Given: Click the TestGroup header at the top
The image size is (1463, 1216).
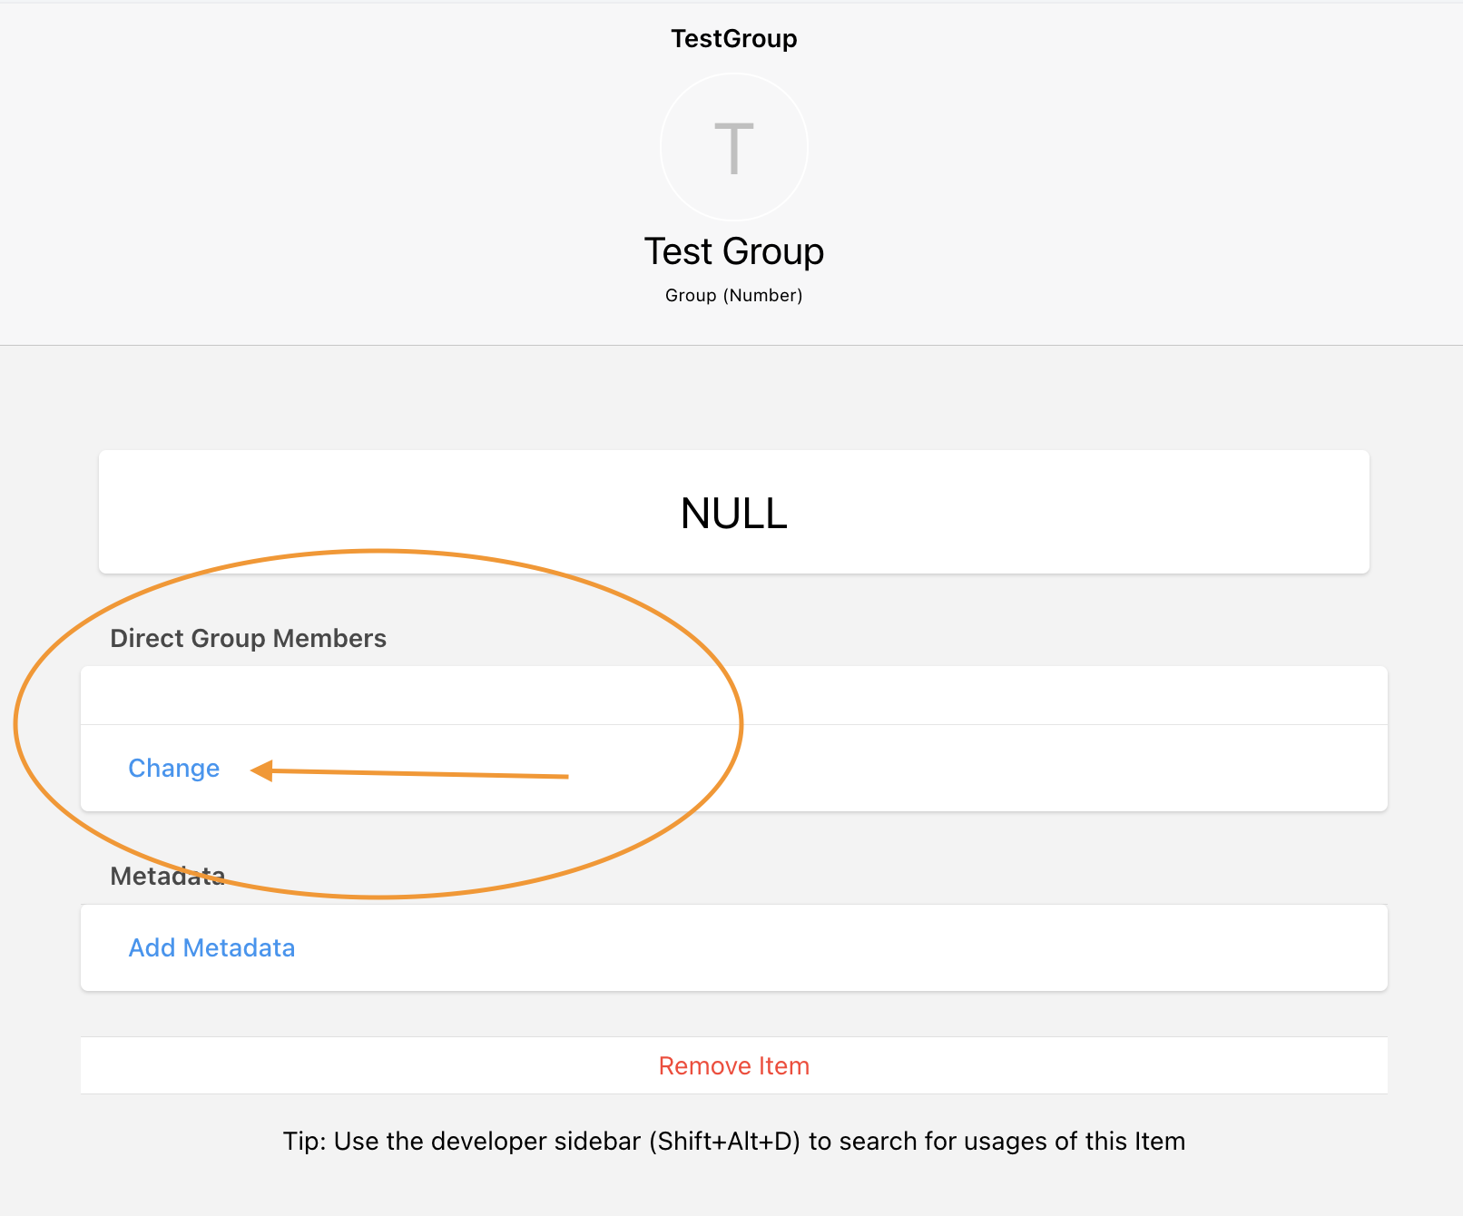Looking at the screenshot, I should (732, 38).
